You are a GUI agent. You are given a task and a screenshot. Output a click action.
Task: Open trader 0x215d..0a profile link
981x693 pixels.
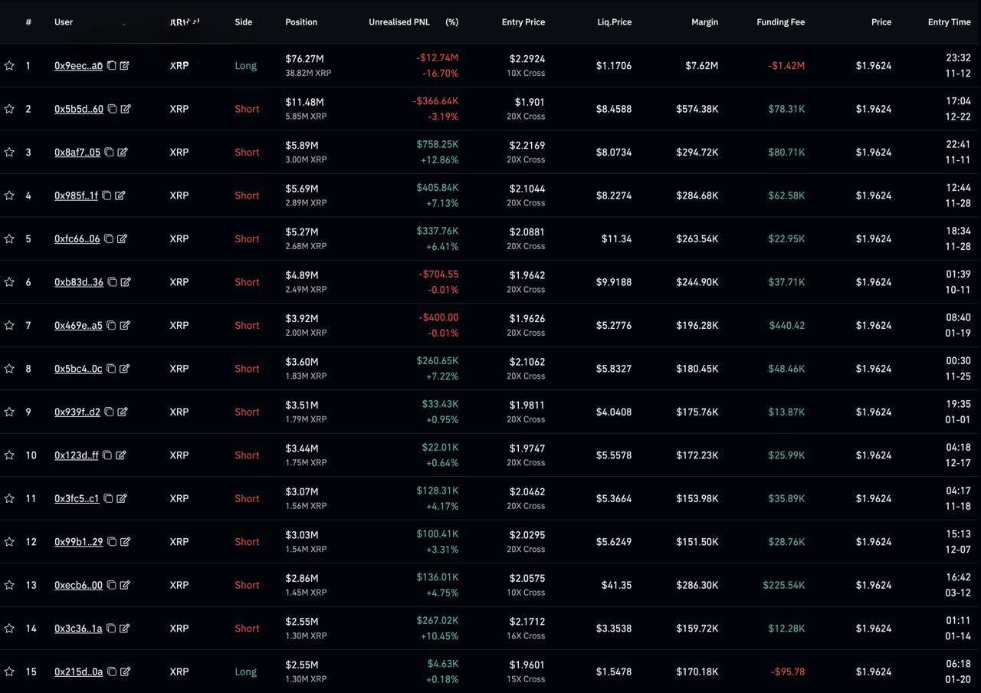click(78, 672)
